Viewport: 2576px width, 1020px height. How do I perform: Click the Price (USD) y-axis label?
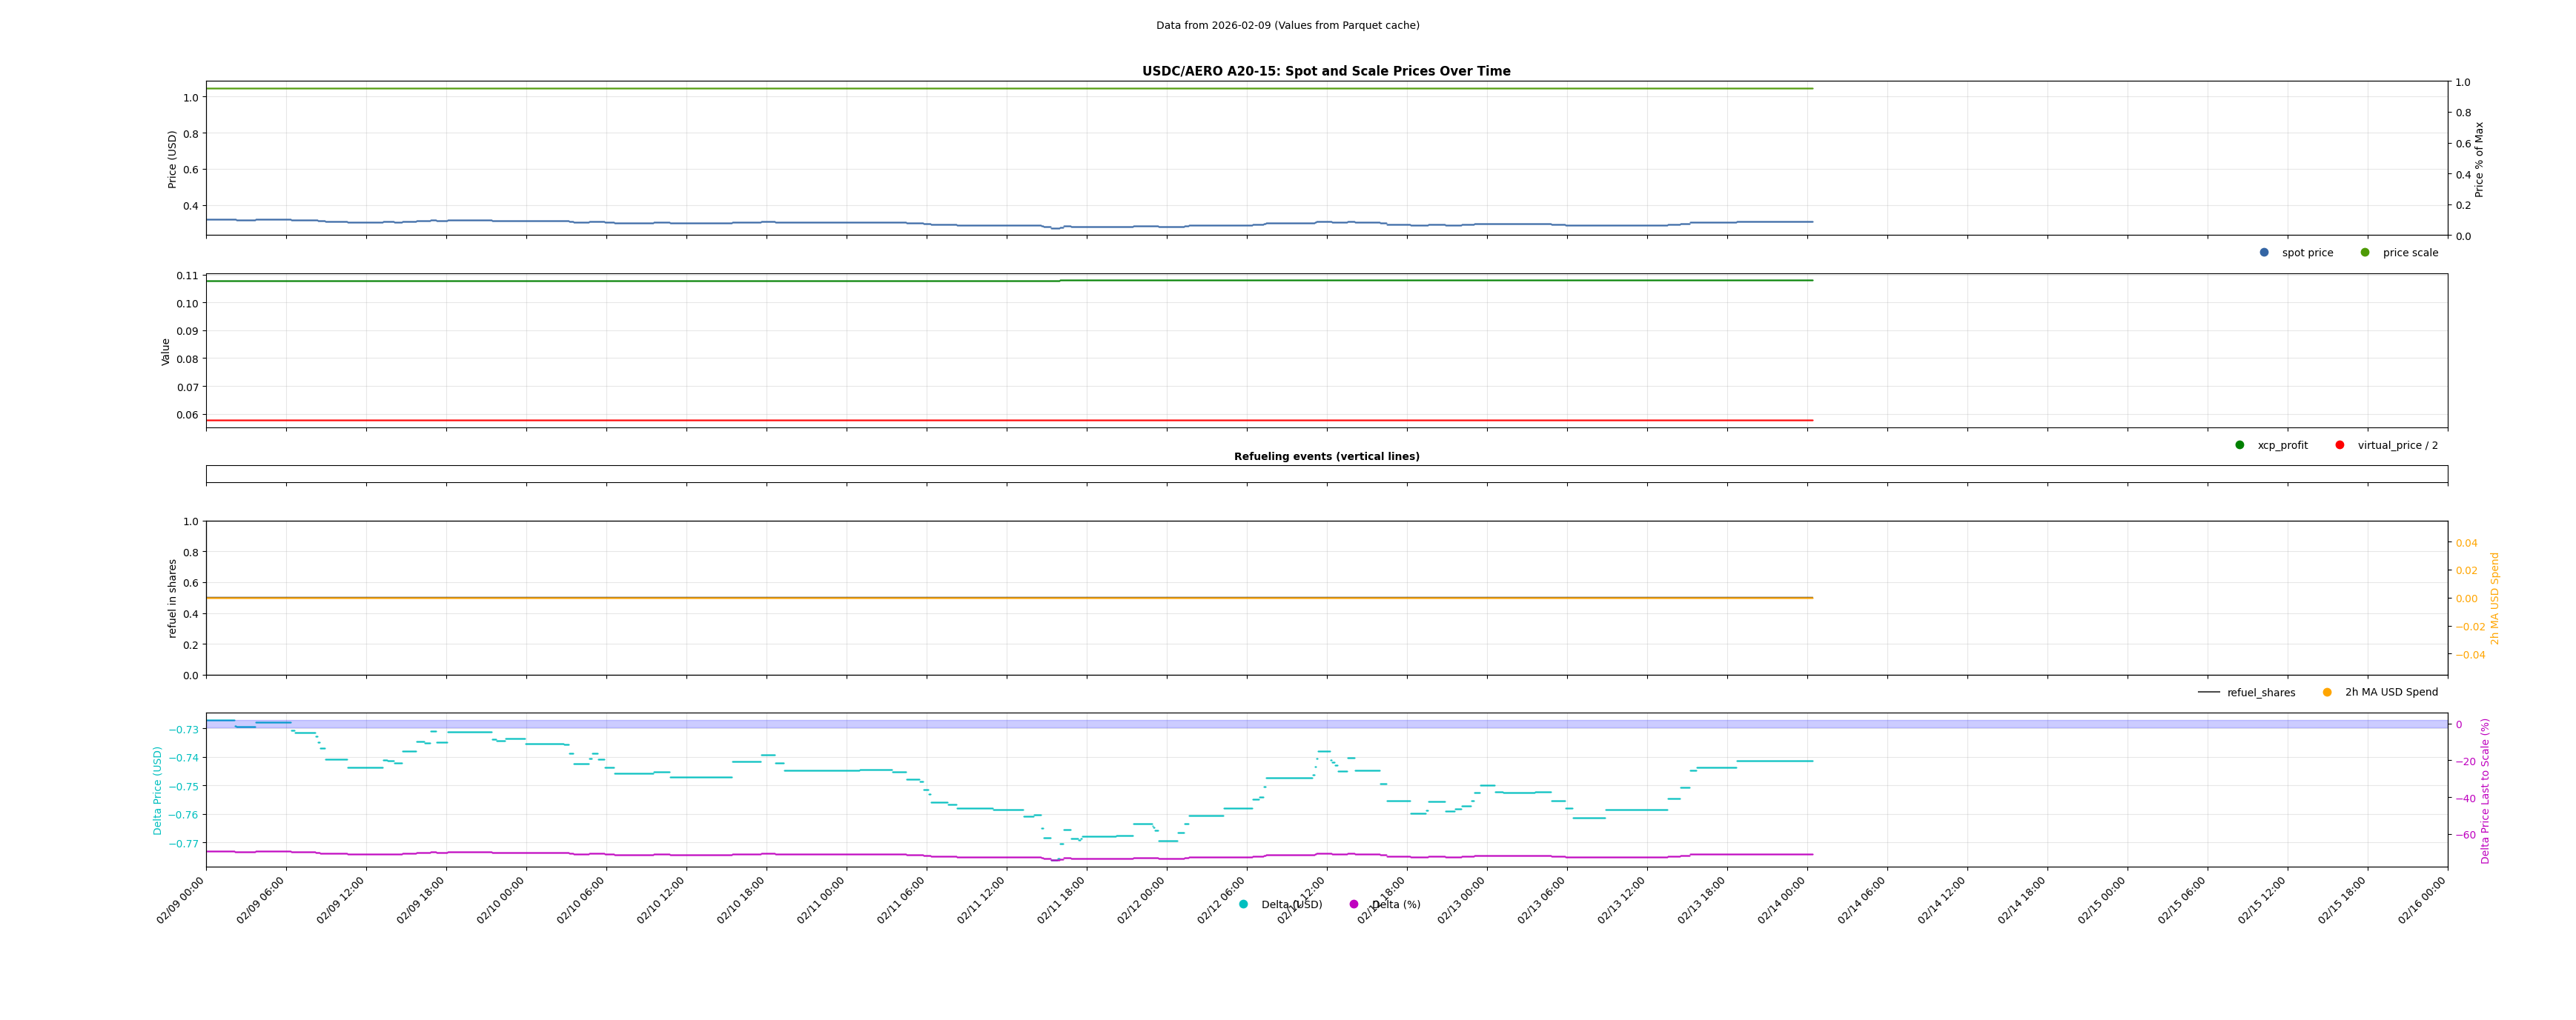(x=172, y=159)
